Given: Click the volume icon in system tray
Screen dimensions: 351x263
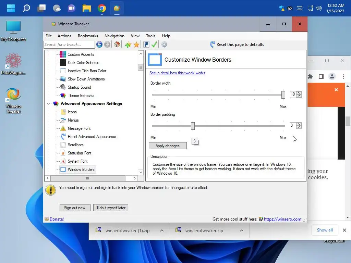Looking at the screenshot, I should 319,9.
